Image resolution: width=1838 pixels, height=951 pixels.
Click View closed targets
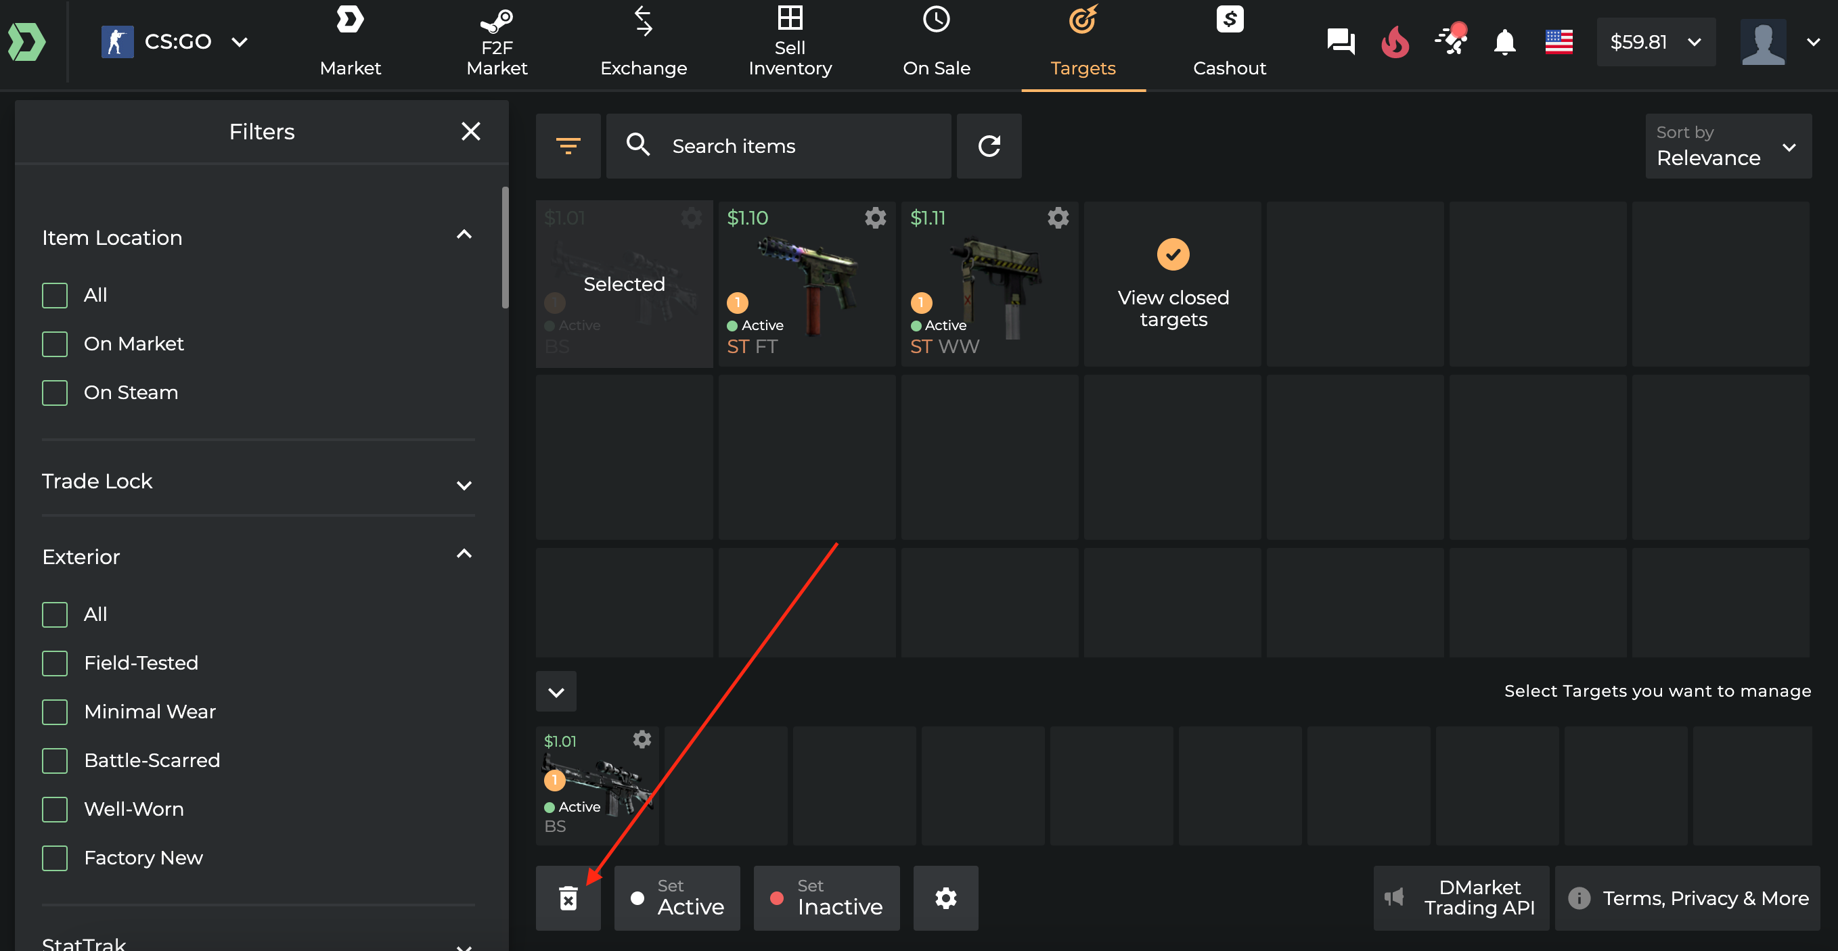click(1173, 283)
